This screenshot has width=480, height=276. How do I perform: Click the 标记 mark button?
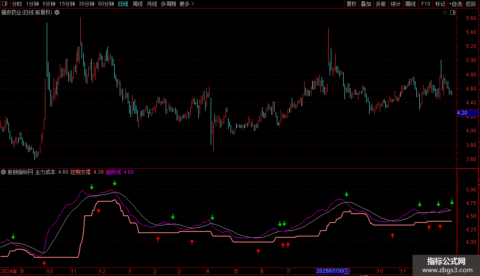tap(440, 4)
